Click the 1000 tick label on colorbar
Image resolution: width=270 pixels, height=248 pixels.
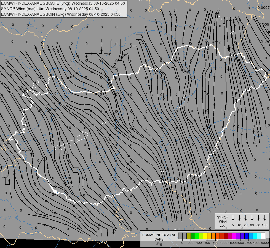tap(224, 243)
